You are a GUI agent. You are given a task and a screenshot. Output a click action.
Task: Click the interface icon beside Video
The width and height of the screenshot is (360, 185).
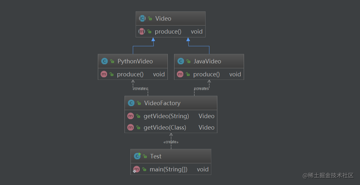(142, 18)
